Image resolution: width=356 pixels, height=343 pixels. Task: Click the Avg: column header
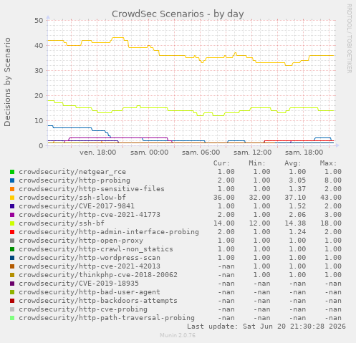click(x=293, y=163)
